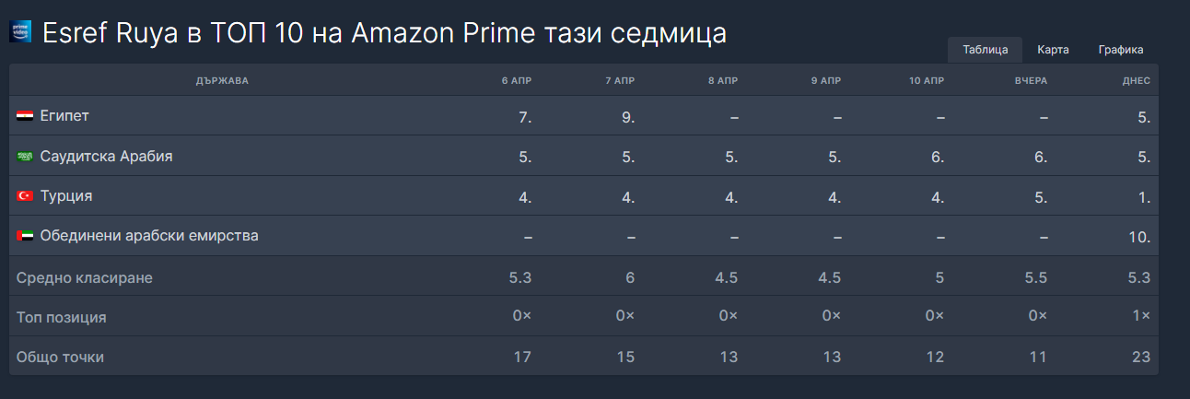Click the United Arab Emirates flag icon
Viewport: 1190px width, 399px height.
pos(25,237)
